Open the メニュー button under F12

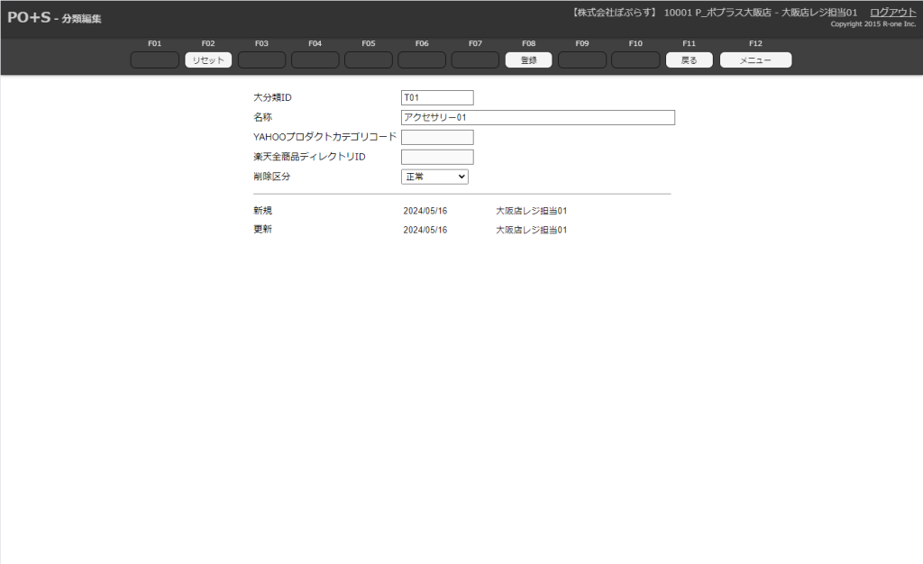[x=755, y=60]
